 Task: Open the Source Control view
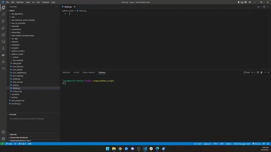(3, 21)
